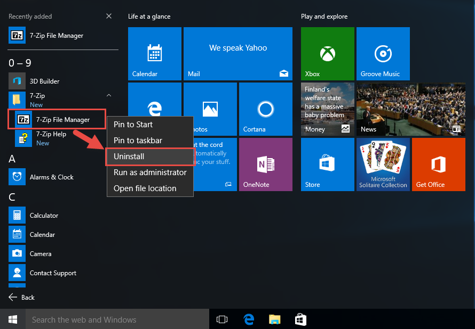Select the 7-Zip folder entry
This screenshot has width=475, height=329.
pos(62,100)
